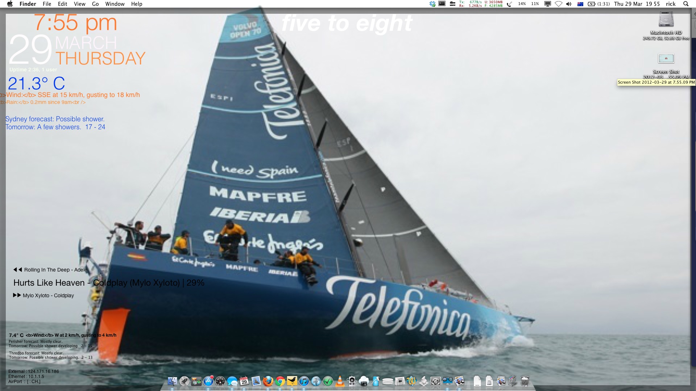Open the Dashboard gauge Dock icon
The height and width of the screenshot is (391, 696).
click(x=220, y=381)
